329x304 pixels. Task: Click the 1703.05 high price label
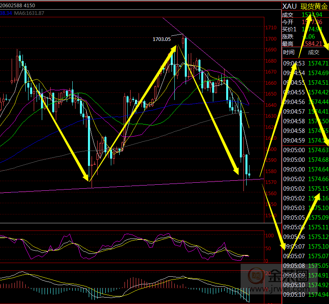click(161, 39)
